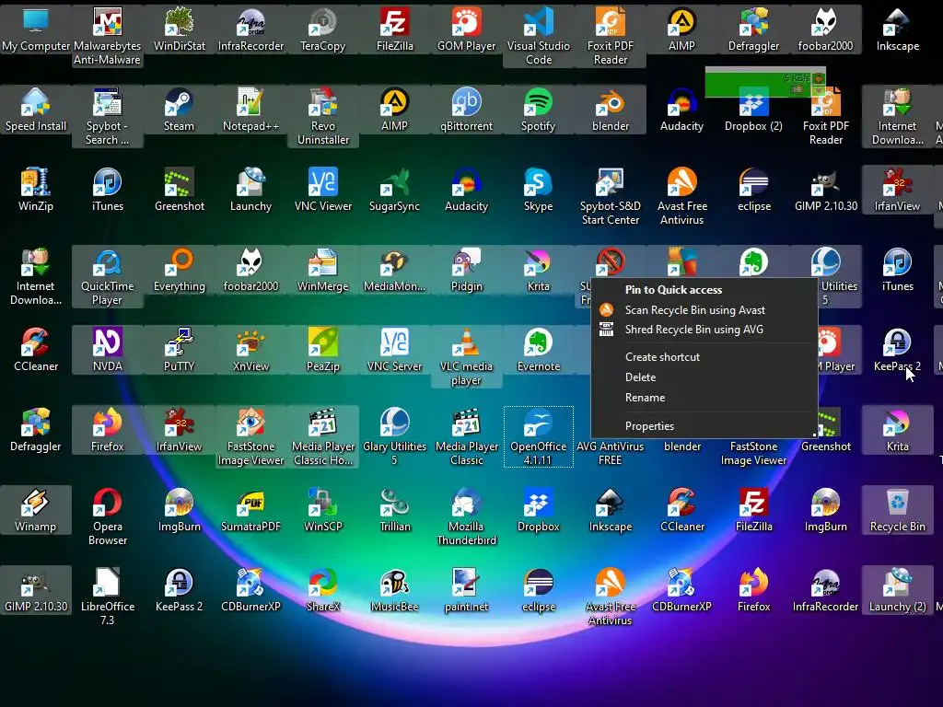
Task: Select the TeraCopy shortcut
Action: tap(323, 29)
